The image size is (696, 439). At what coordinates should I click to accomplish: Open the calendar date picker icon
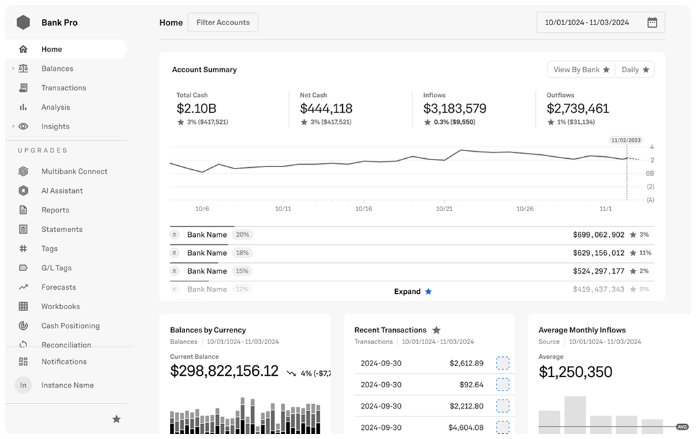[x=652, y=23]
